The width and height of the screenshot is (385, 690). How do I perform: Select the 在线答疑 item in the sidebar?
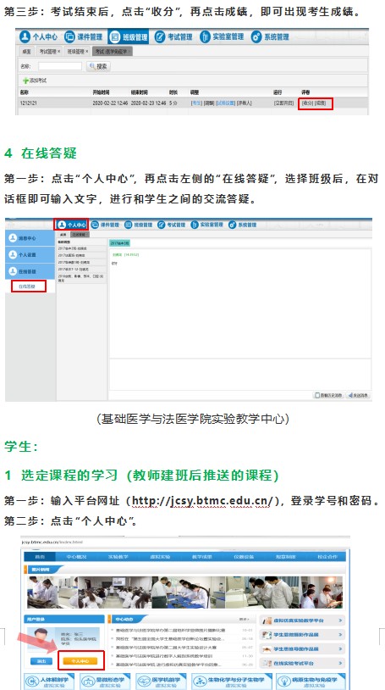(26, 286)
